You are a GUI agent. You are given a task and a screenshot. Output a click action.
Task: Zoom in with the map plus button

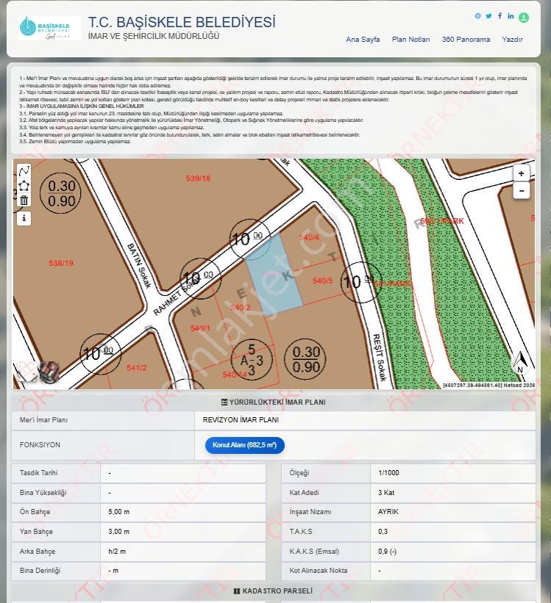522,173
